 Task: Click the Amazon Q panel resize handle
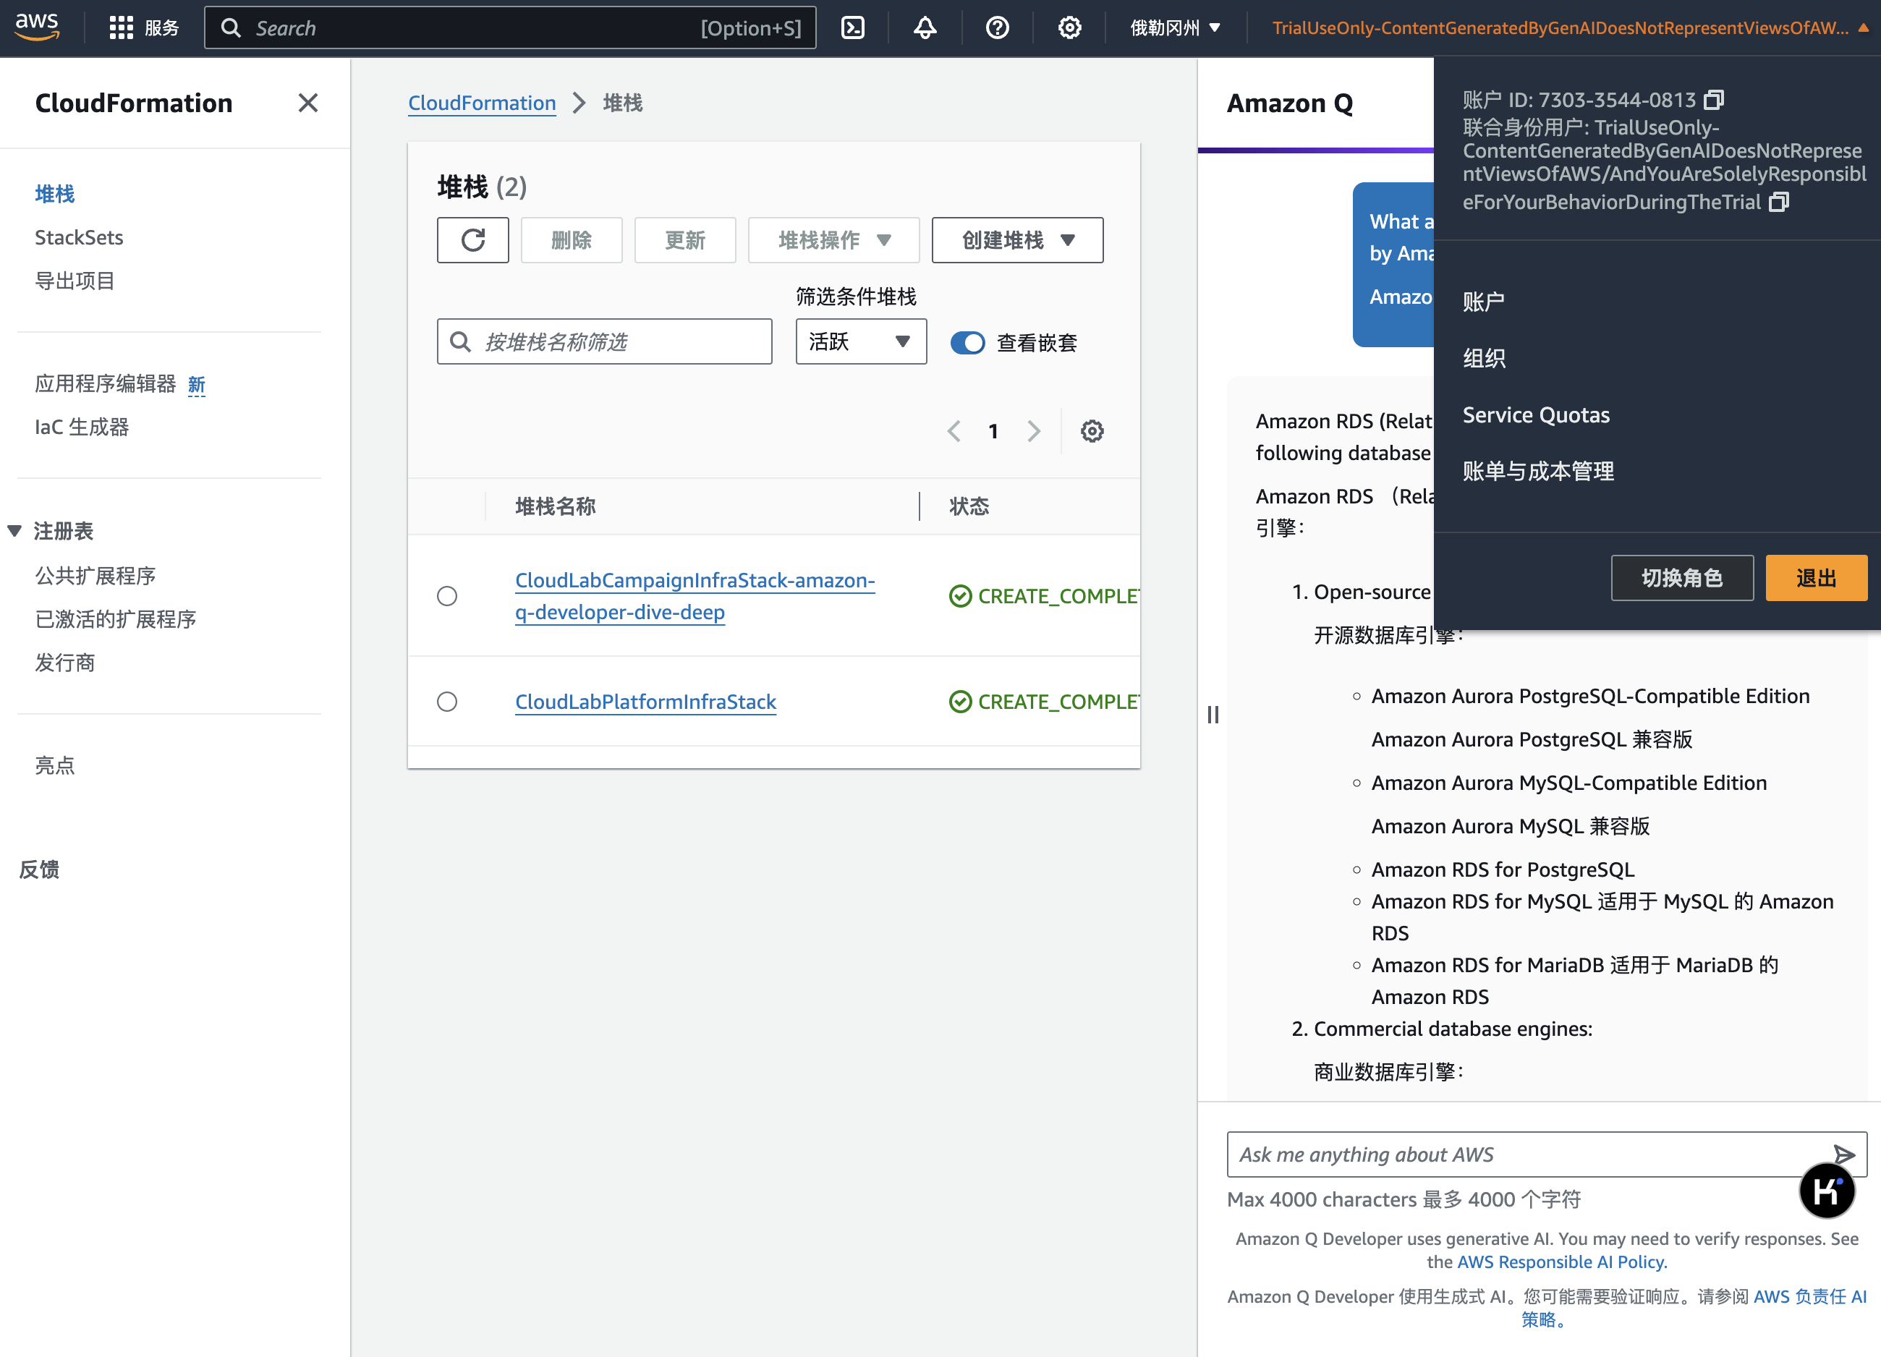(x=1213, y=714)
